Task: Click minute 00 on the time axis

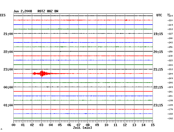Action: [x=14, y=125]
